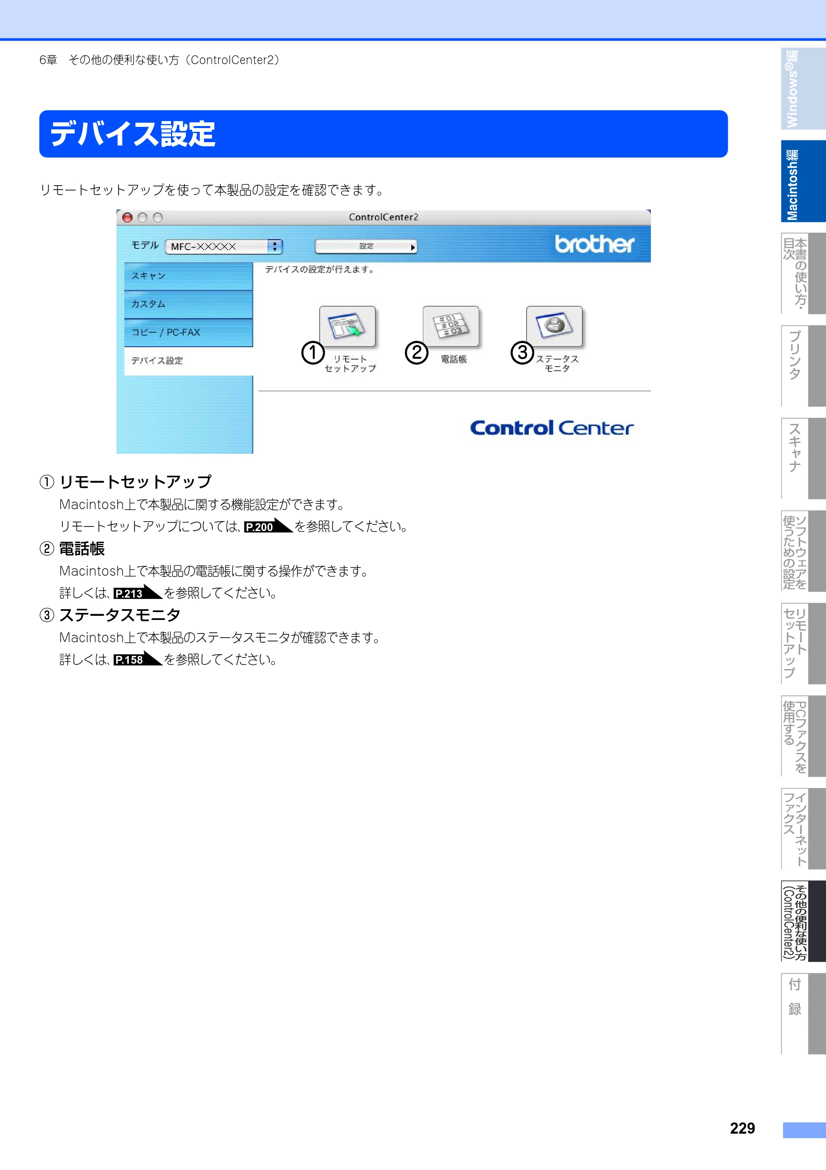The height and width of the screenshot is (1170, 826).
Task: Go to the 本書の使い方・目次 side tab
Action: click(x=803, y=274)
